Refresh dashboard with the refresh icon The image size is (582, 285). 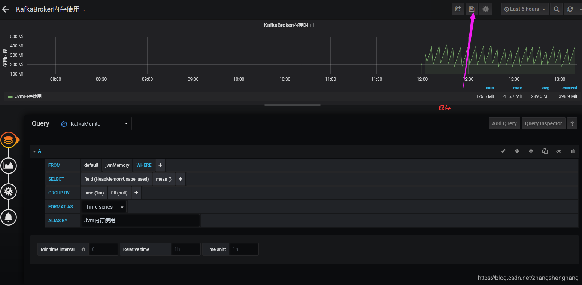click(x=570, y=9)
